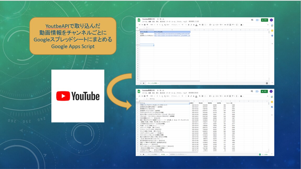Open Google Tasks side panel icon in upper spreadsheet
301x169 pixels.
pyautogui.click(x=272, y=36)
